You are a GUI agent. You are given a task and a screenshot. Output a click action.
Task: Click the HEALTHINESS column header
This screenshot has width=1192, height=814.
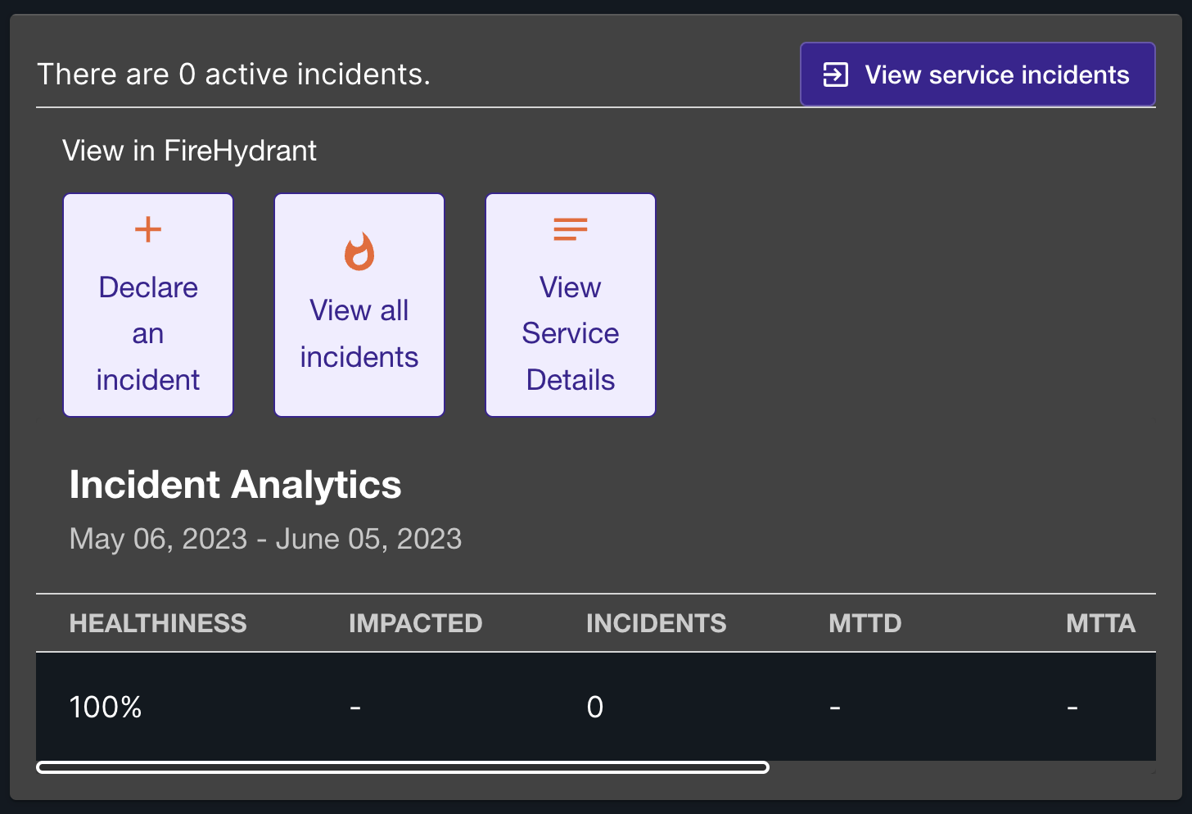(158, 623)
